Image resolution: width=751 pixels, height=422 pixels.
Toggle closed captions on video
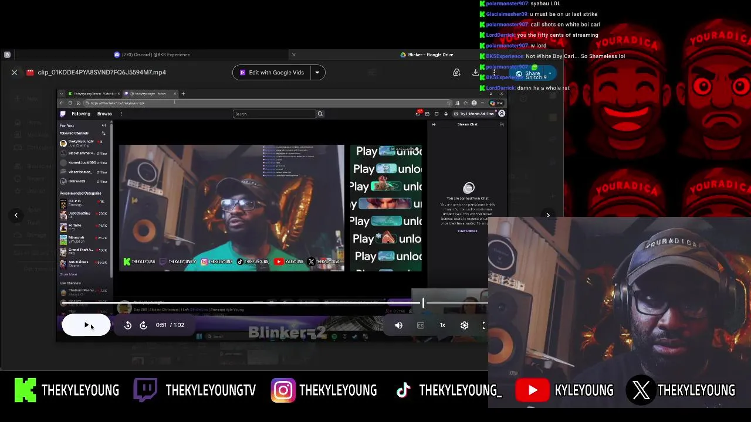coord(421,325)
